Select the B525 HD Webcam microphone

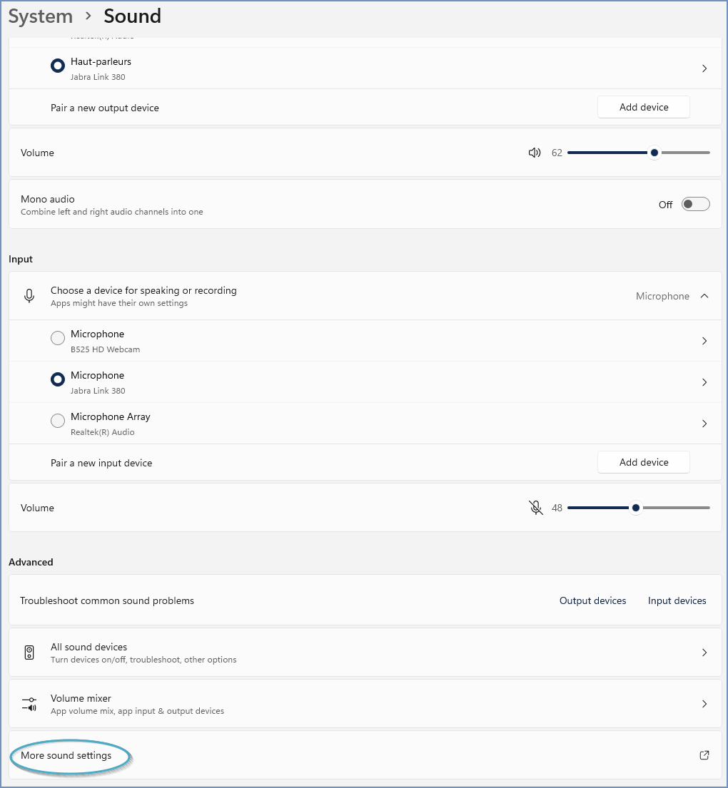pos(57,338)
